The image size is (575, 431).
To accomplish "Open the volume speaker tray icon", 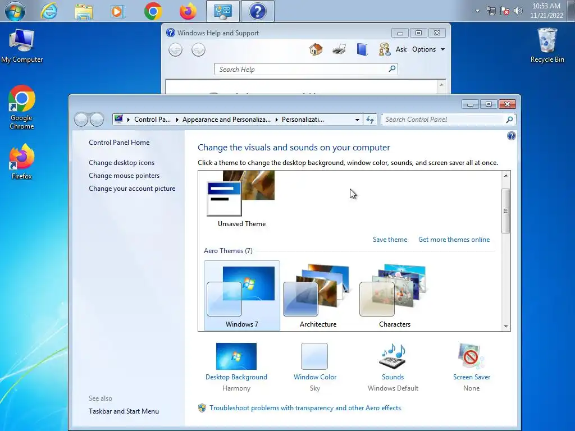I will coord(518,11).
